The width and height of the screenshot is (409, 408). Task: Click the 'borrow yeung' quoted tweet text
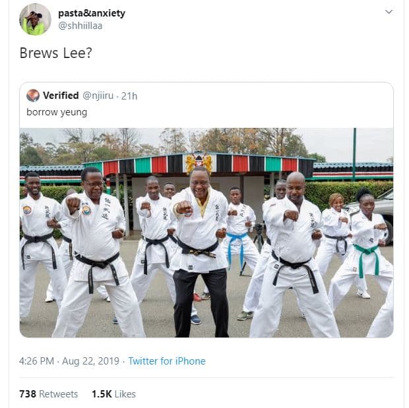[x=57, y=112]
